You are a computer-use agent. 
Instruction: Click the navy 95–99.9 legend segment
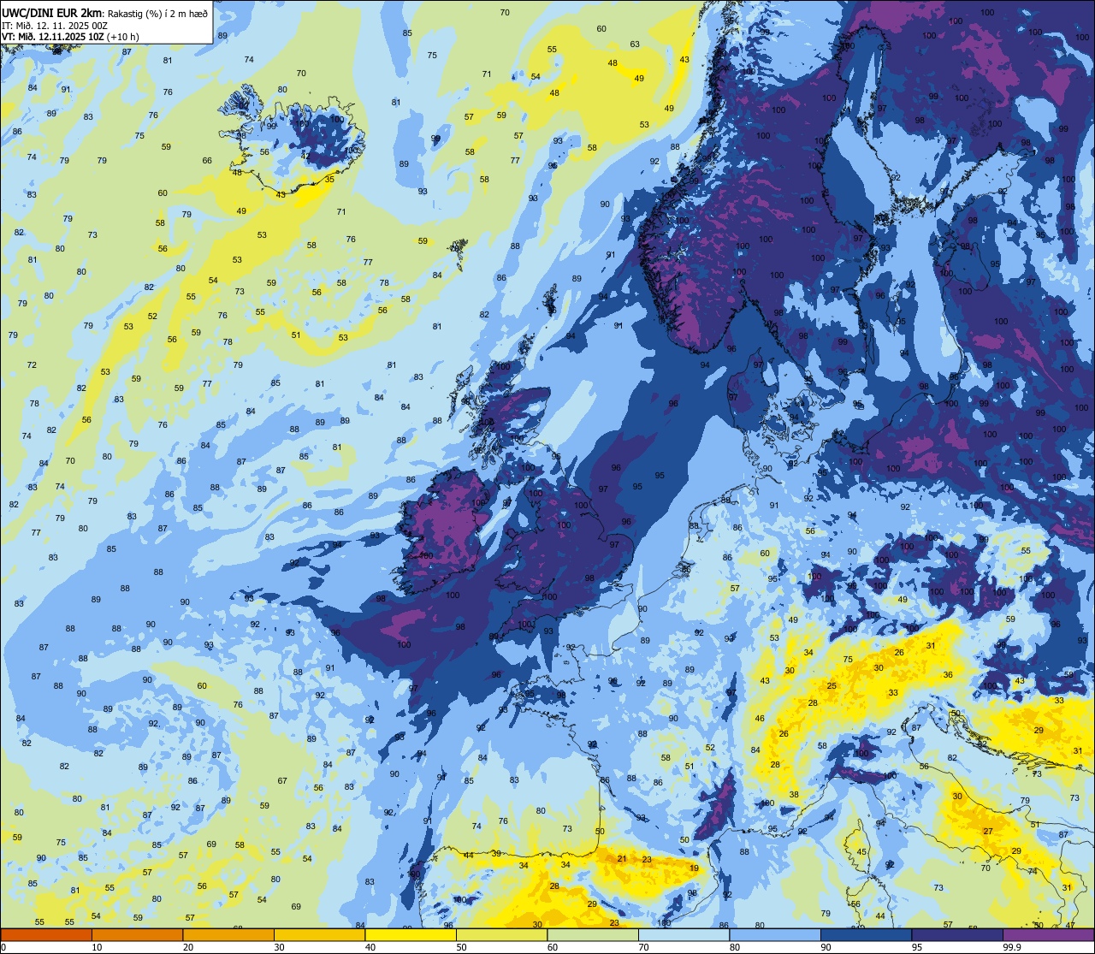[957, 934]
